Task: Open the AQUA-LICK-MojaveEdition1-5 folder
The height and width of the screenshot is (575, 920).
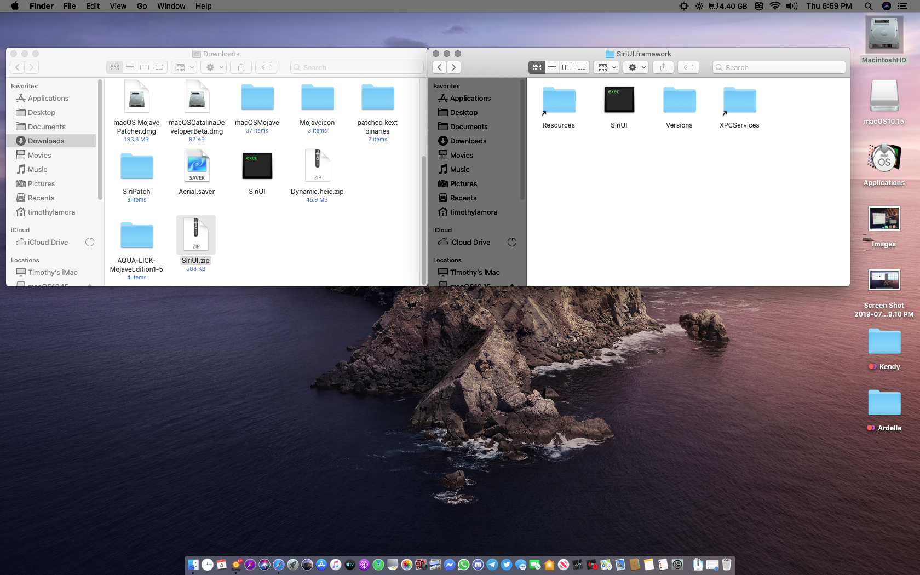Action: click(136, 235)
